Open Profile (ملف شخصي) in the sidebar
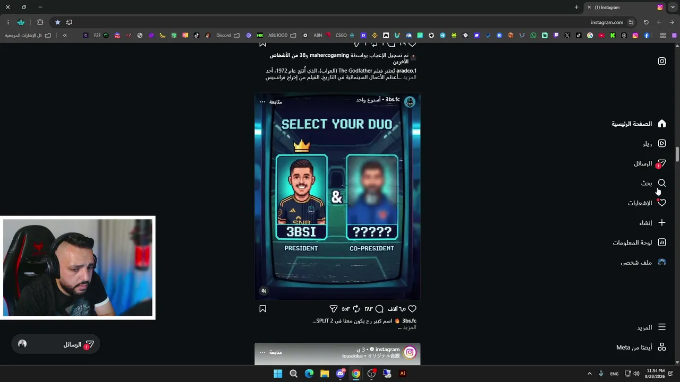Screen dimensions: 680x382 [643, 262]
